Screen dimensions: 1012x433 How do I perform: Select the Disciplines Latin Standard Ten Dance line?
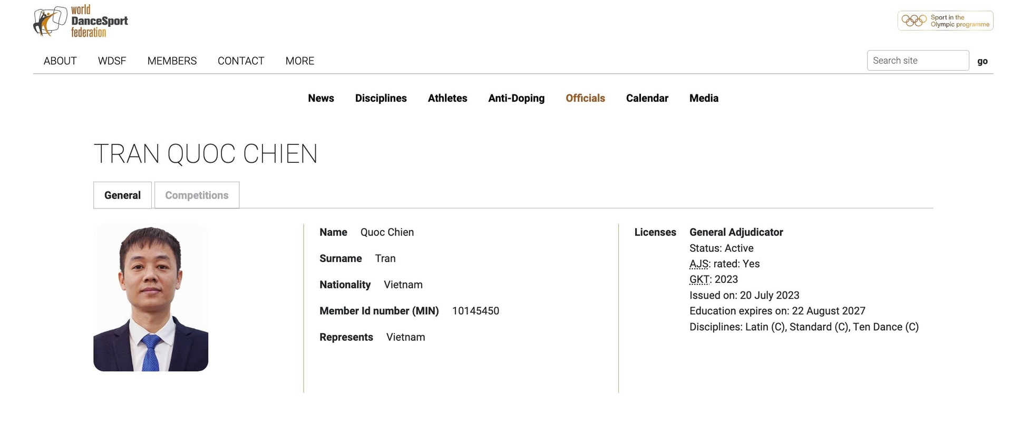[804, 327]
